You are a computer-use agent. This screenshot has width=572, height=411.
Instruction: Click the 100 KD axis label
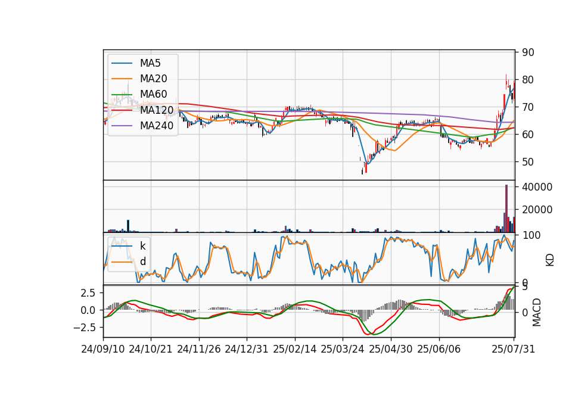pyautogui.click(x=531, y=235)
